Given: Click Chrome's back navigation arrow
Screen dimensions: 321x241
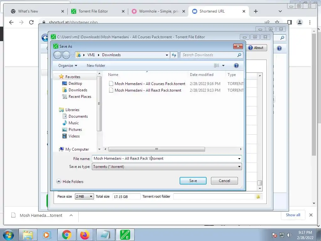Looking at the screenshot, I should 11,22.
